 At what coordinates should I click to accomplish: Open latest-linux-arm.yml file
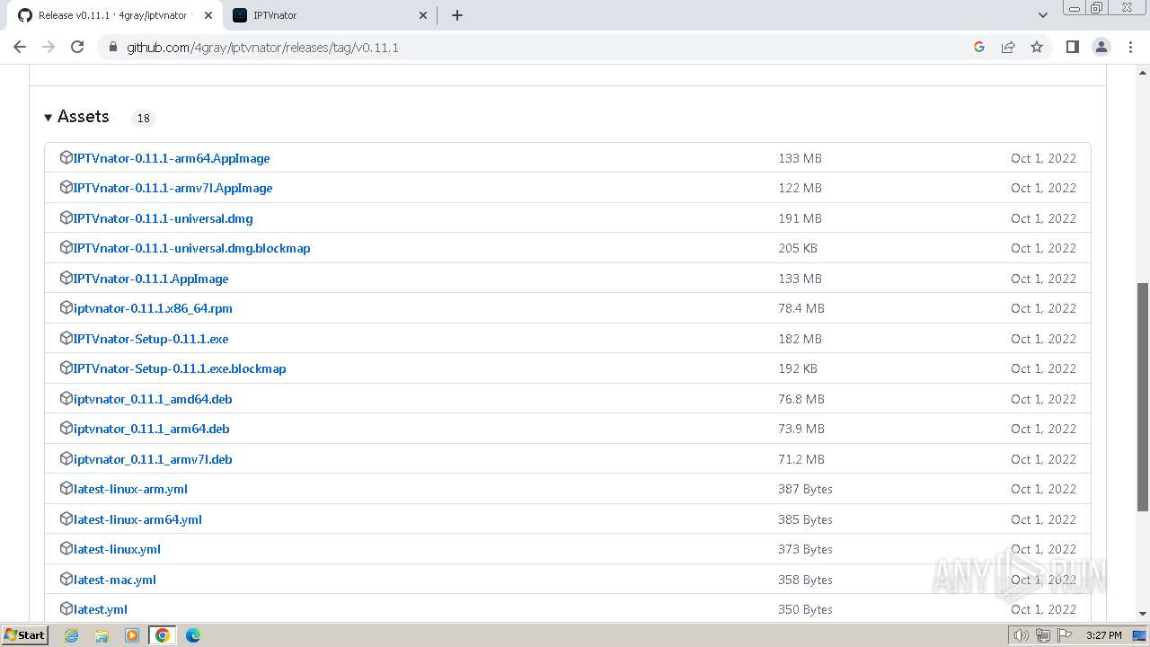(130, 489)
